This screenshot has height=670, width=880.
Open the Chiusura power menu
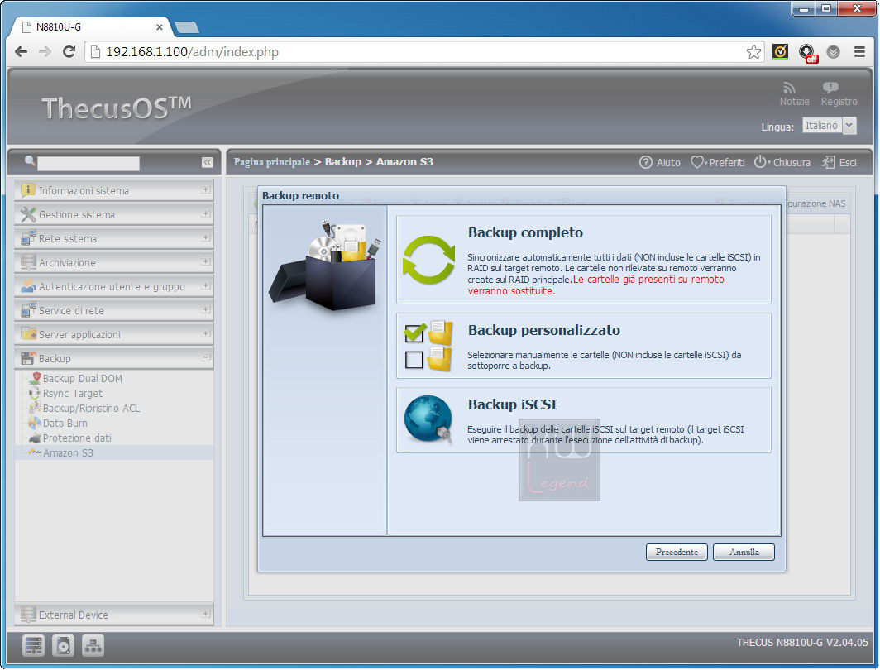(760, 161)
